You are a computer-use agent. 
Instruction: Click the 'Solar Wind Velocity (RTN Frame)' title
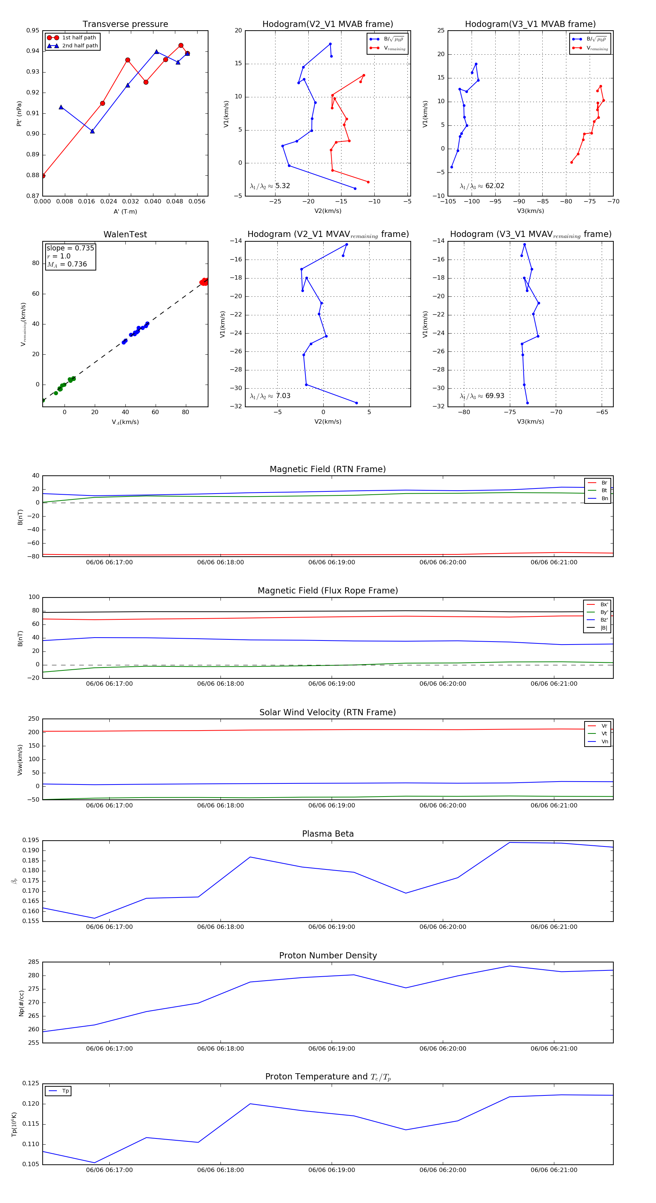click(x=328, y=712)
